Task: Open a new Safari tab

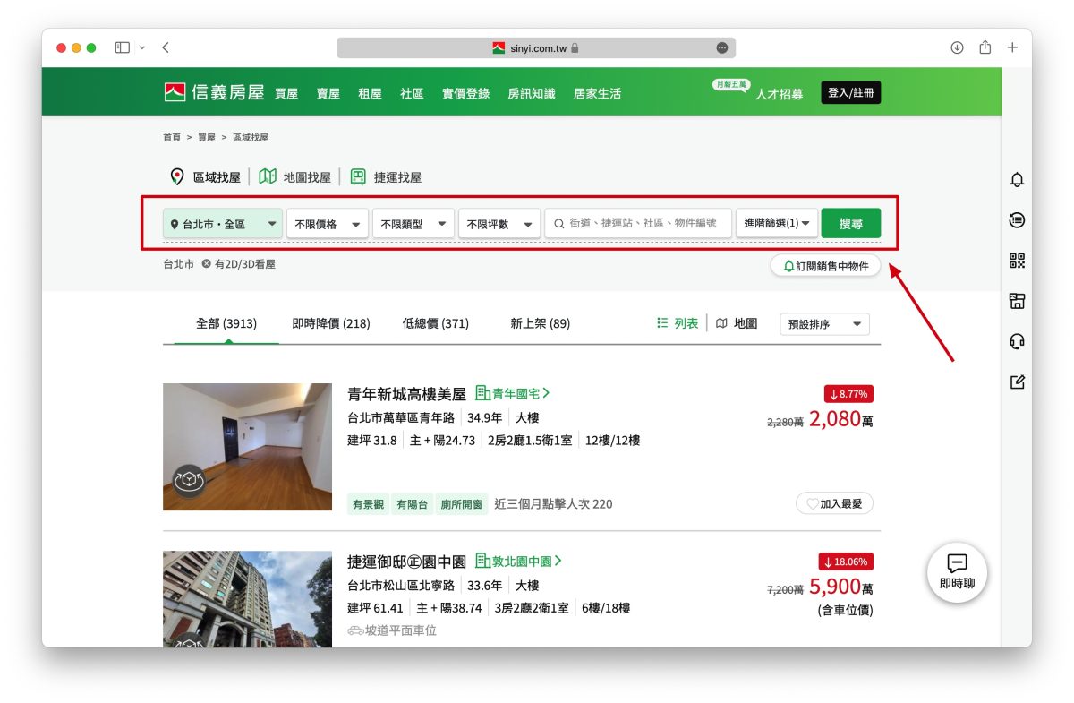Action: (1012, 47)
